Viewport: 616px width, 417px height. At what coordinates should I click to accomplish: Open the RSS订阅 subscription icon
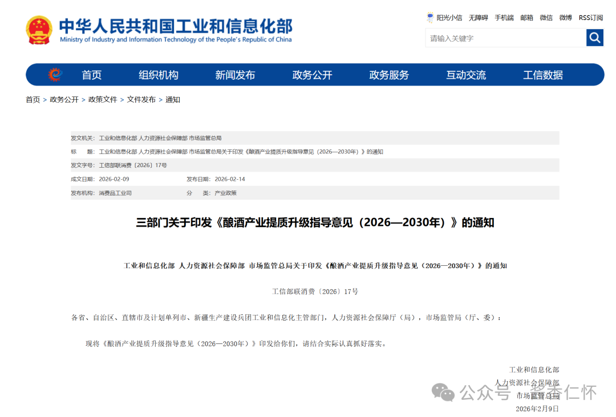tap(590, 17)
